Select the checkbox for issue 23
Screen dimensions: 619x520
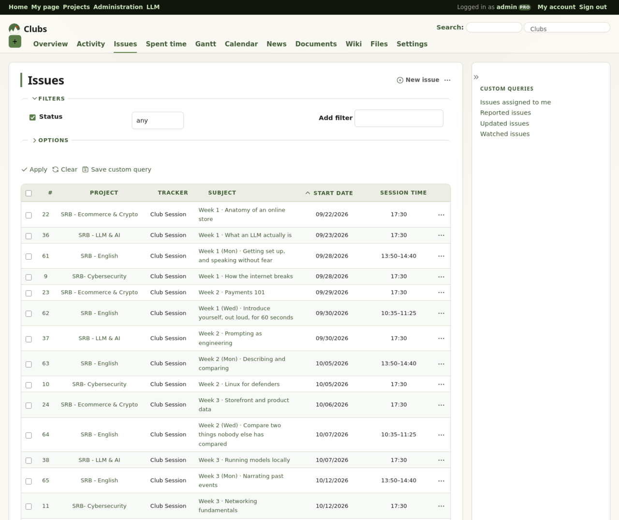pos(29,293)
